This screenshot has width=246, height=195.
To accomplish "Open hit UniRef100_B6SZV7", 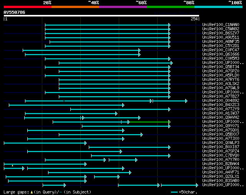I will click(x=221, y=33).
